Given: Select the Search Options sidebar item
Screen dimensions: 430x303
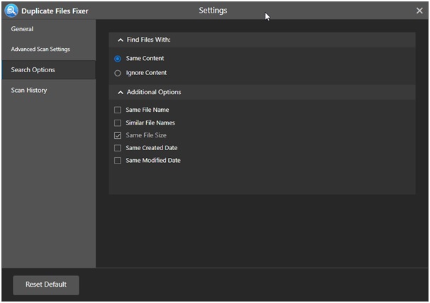Looking at the screenshot, I should tap(33, 70).
